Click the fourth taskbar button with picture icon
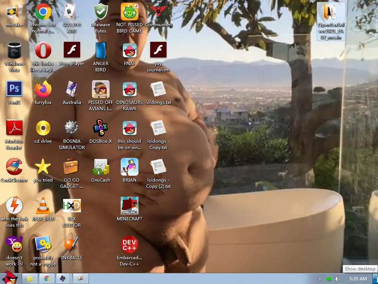The image size is (378, 284). pyautogui.click(x=80, y=279)
